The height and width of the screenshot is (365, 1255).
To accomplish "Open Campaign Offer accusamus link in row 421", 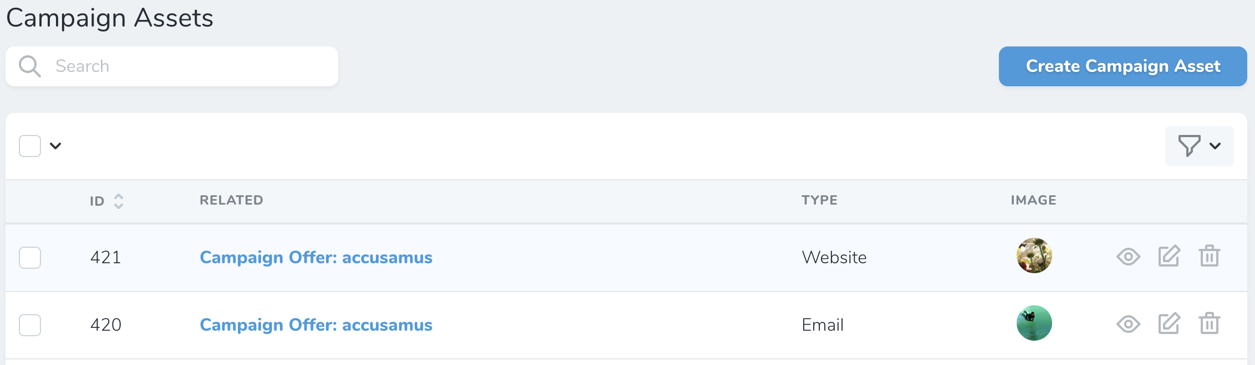I will tap(316, 257).
